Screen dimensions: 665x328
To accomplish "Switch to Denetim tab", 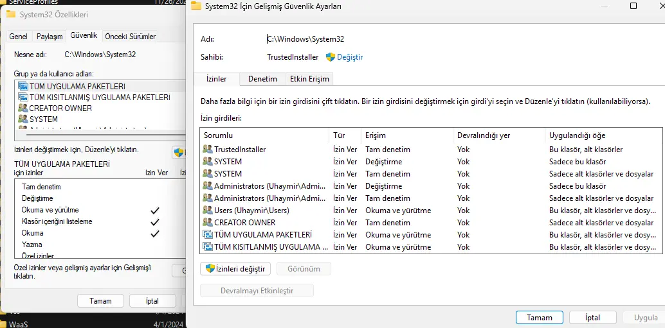I will click(262, 79).
